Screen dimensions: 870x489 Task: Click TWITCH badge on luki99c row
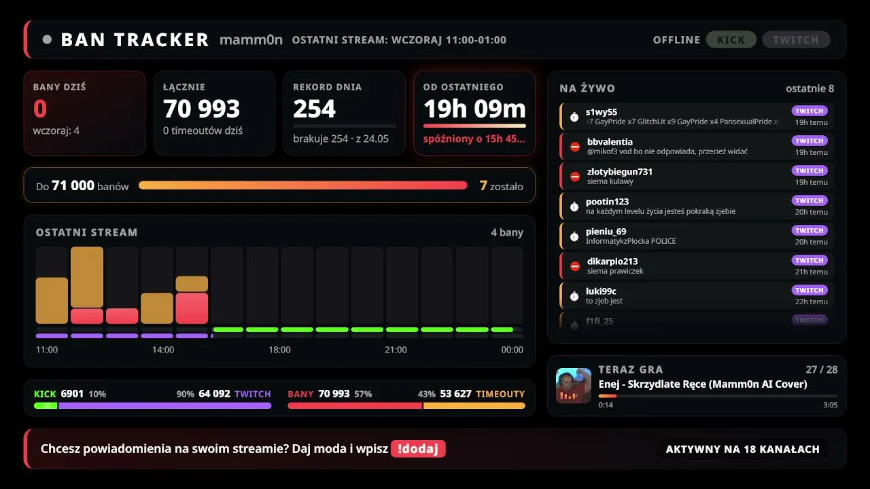810,290
